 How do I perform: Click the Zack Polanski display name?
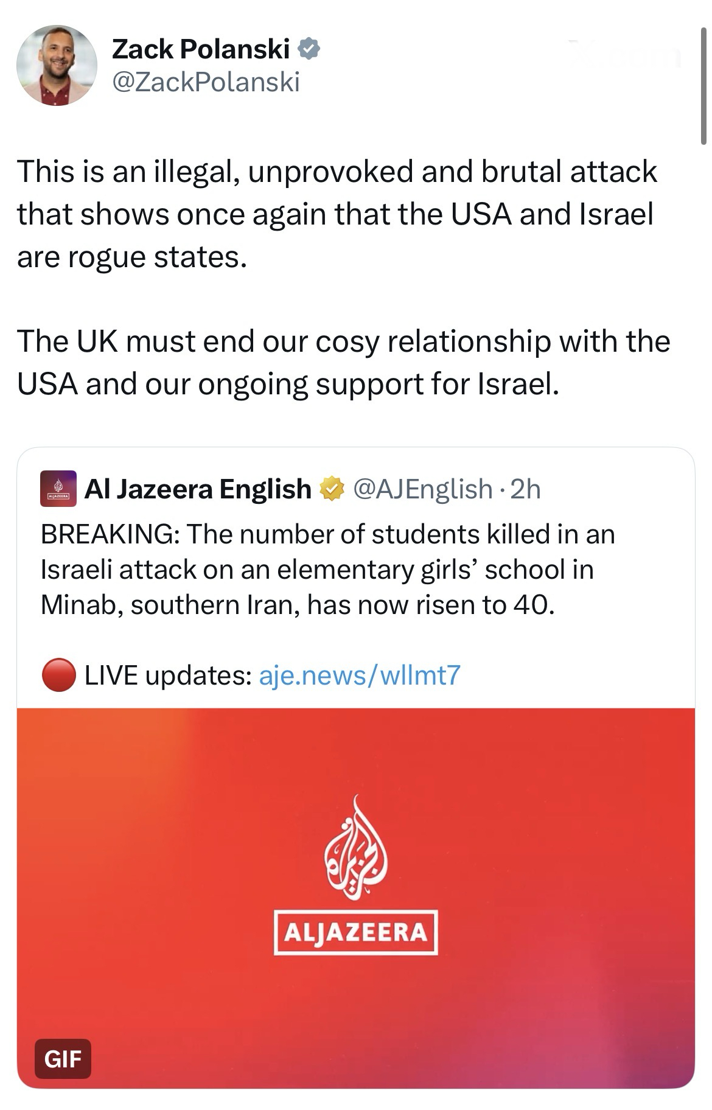[x=201, y=49]
